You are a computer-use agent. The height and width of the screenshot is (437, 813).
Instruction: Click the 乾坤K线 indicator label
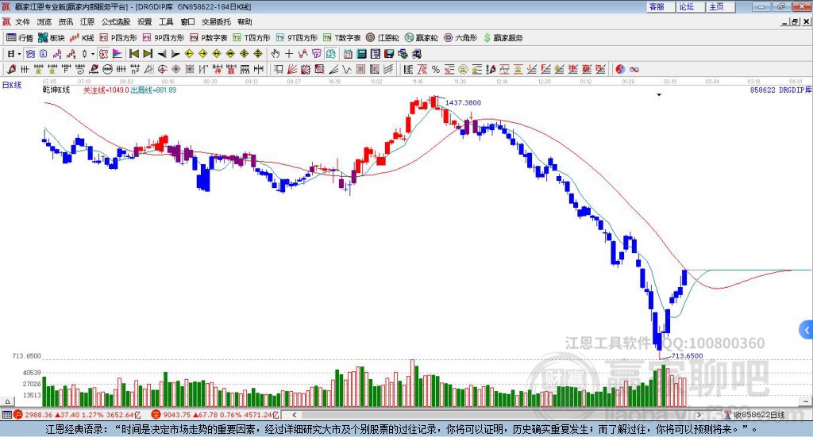(56, 90)
